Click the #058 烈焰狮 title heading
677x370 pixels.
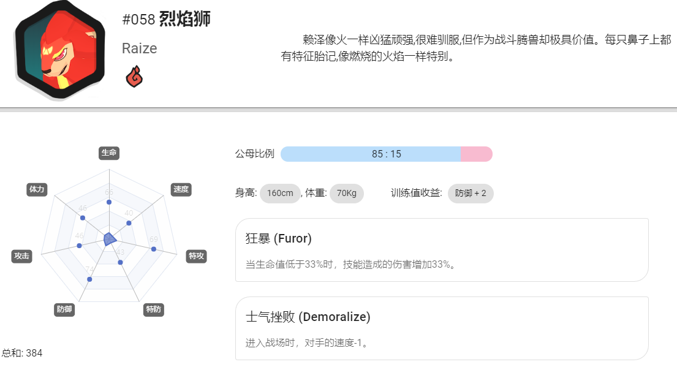(166, 19)
